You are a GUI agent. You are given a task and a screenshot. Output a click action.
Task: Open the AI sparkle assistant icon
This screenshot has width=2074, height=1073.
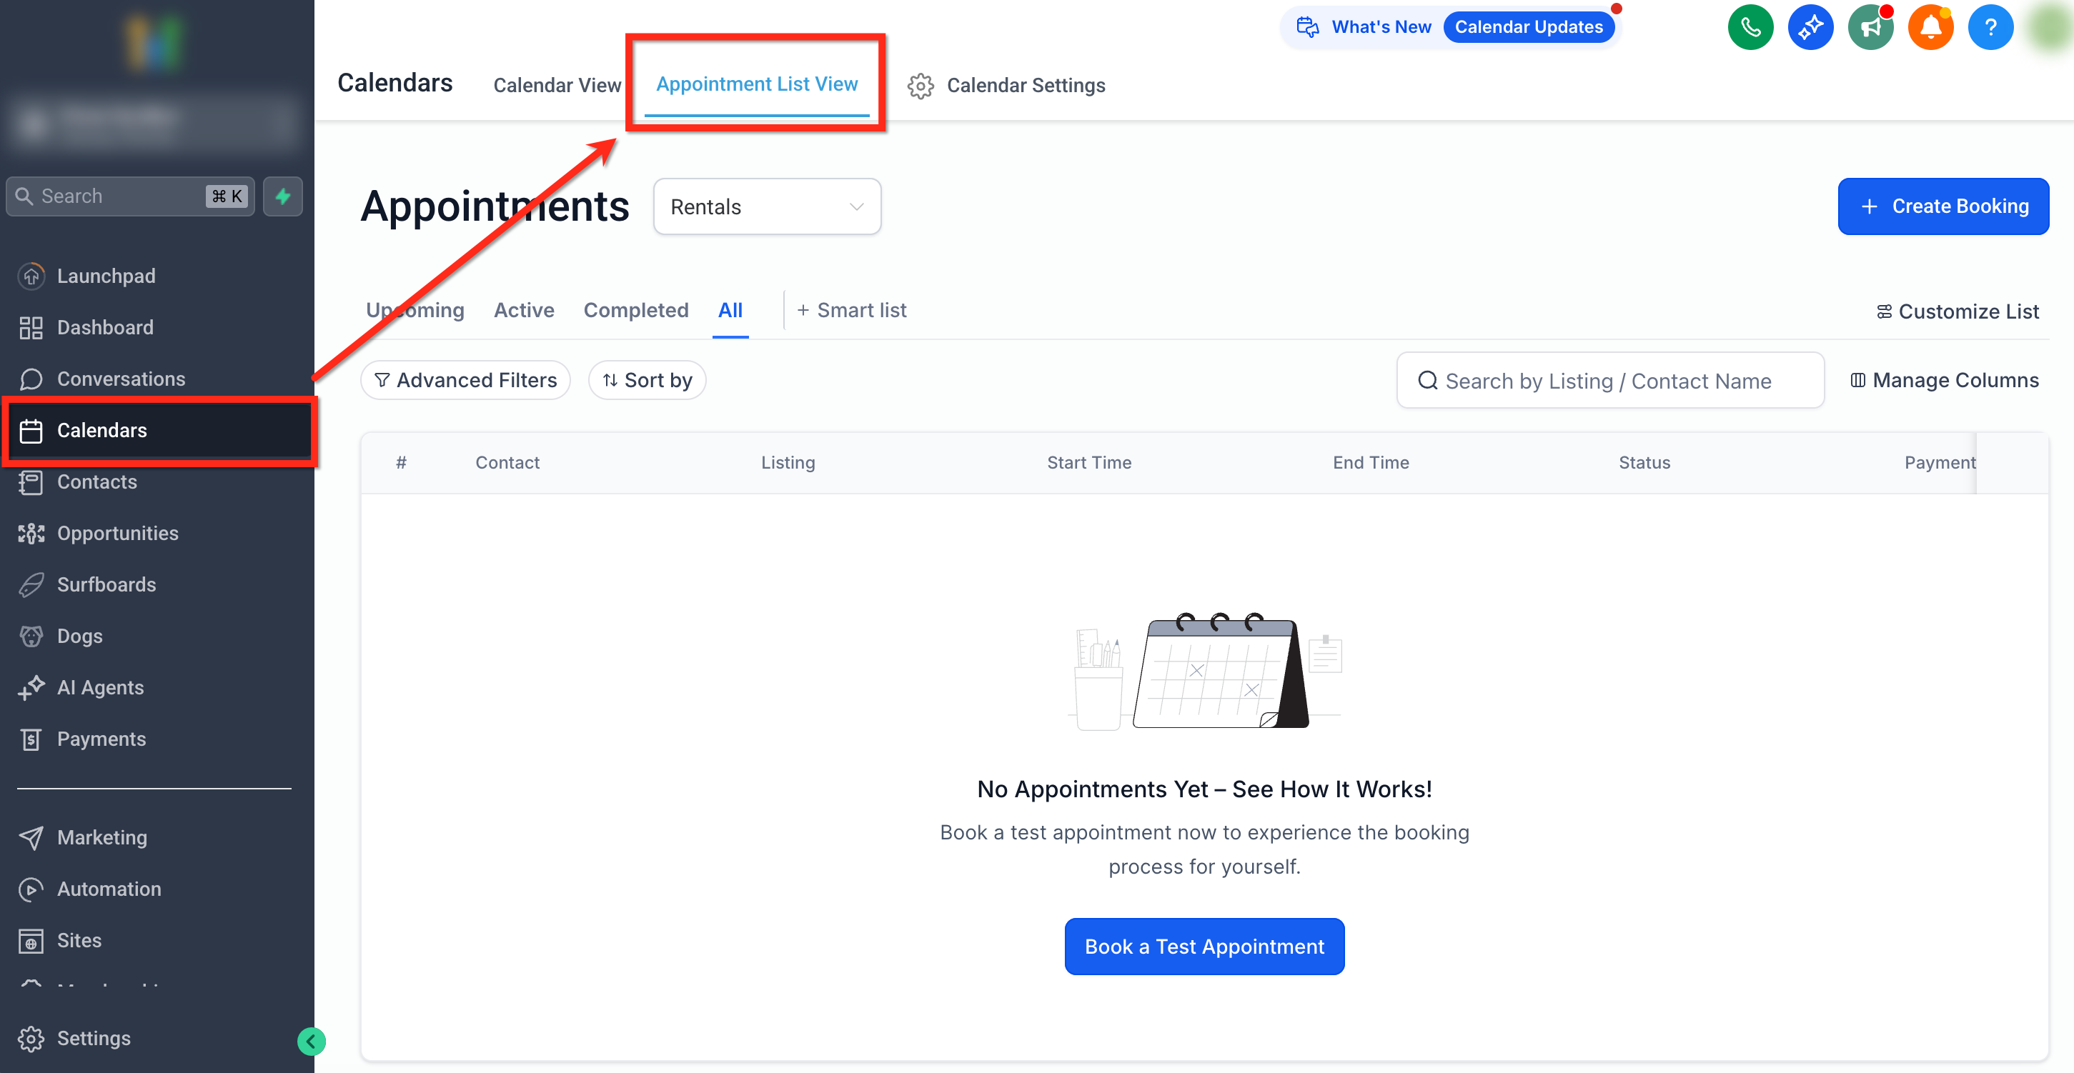(1810, 27)
